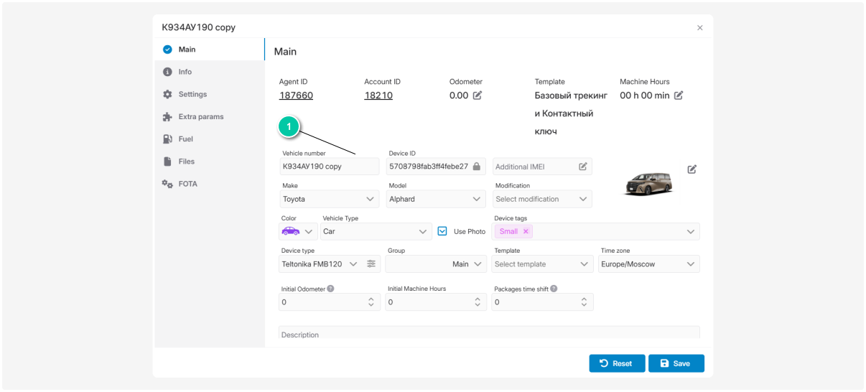The height and width of the screenshot is (392, 866).
Task: Click Initial Odometer help question icon
Action: [x=330, y=289]
